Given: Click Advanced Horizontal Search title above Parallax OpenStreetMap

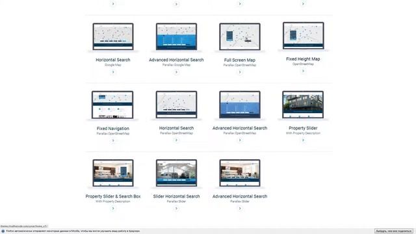Looking at the screenshot, I should [x=240, y=128].
